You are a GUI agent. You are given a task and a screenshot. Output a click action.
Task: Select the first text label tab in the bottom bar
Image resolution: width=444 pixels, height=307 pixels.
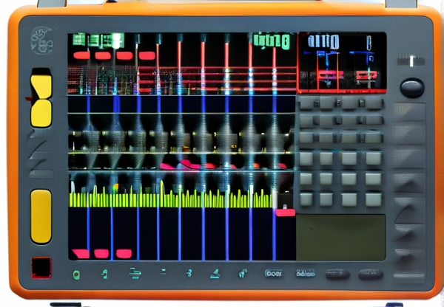pos(274,274)
